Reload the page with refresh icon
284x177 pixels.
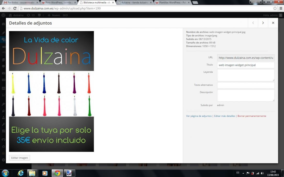pyautogui.click(x=15, y=8)
